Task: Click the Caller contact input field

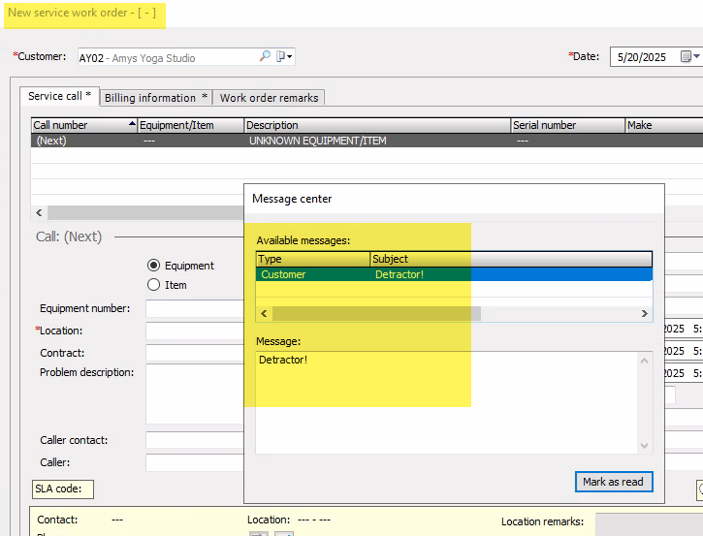Action: click(x=195, y=440)
